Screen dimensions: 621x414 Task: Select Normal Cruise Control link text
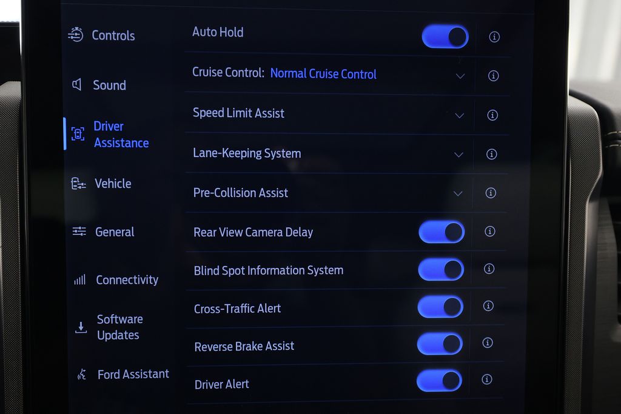coord(323,73)
